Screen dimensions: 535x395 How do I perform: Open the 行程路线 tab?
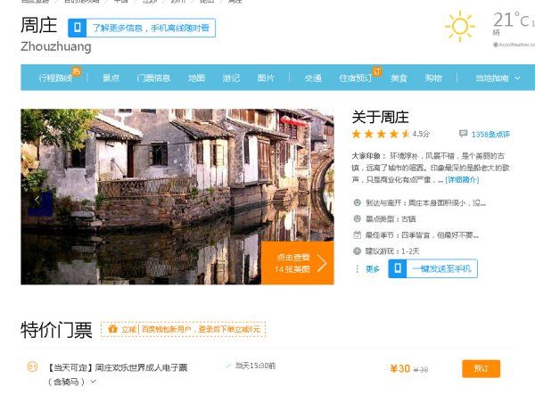click(x=55, y=78)
